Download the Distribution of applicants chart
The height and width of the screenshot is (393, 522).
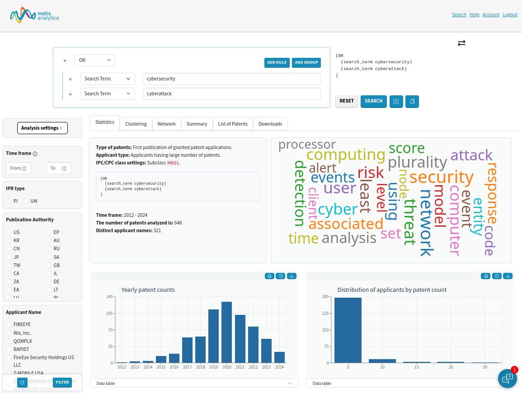508,276
